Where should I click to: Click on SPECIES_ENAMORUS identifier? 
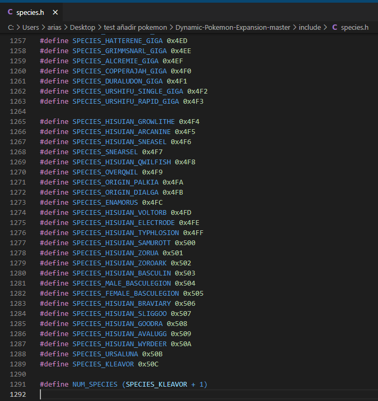tap(105, 203)
